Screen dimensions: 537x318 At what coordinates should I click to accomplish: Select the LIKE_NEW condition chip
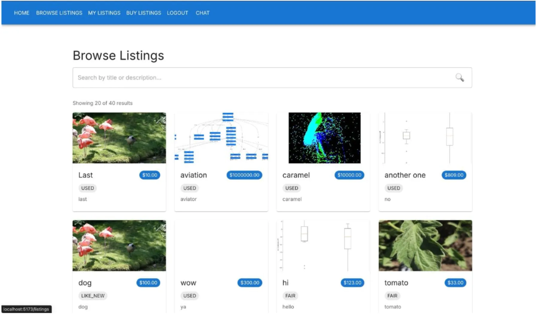tap(93, 296)
